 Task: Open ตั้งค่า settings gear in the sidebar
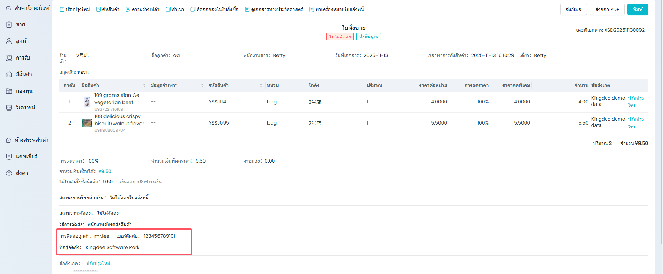9,173
